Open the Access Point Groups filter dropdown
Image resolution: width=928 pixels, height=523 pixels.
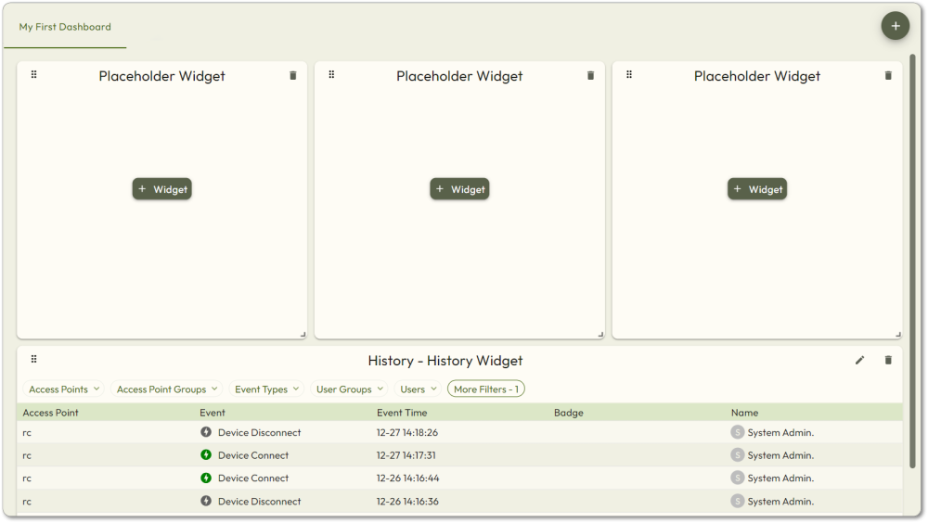(167, 389)
